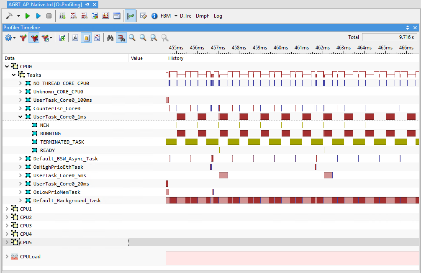Click the bar chart icon in main toolbar
The image size is (421, 273).
pyautogui.click(x=106, y=16)
